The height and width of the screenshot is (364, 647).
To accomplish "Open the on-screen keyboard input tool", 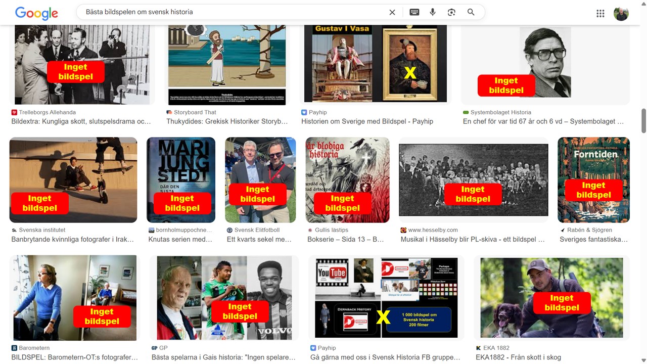I will tap(414, 12).
